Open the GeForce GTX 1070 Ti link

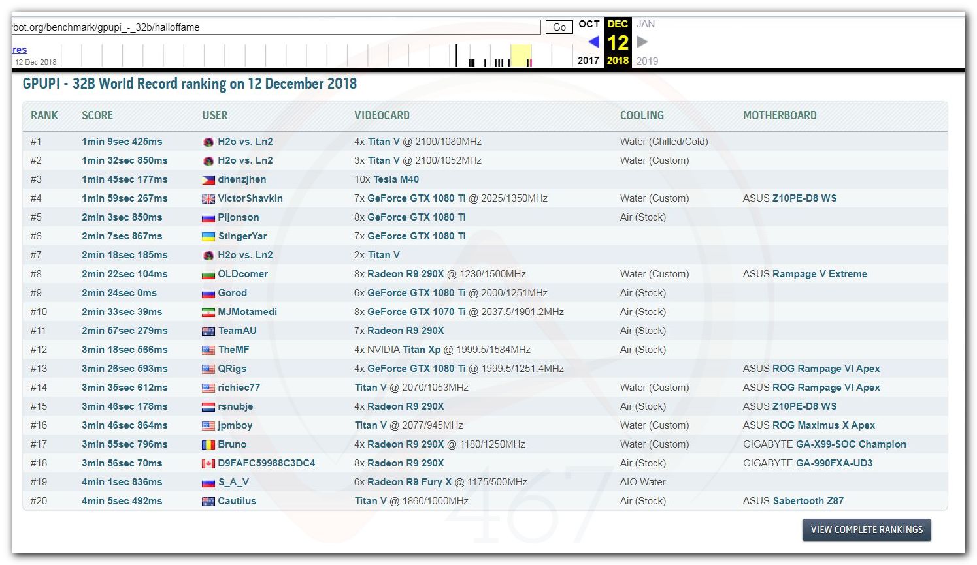(417, 312)
